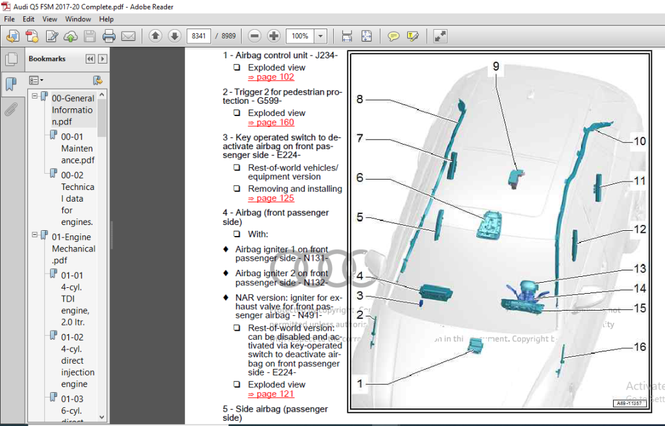
Task: Select bookmark 01-01 4-cyl. TDI engine
Action: 75,298
